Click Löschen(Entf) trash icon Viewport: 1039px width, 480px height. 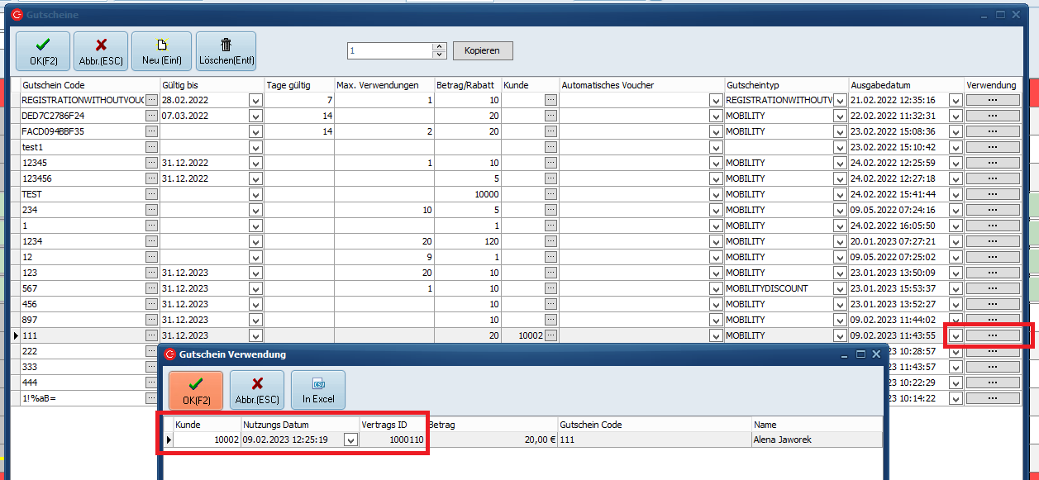226,51
